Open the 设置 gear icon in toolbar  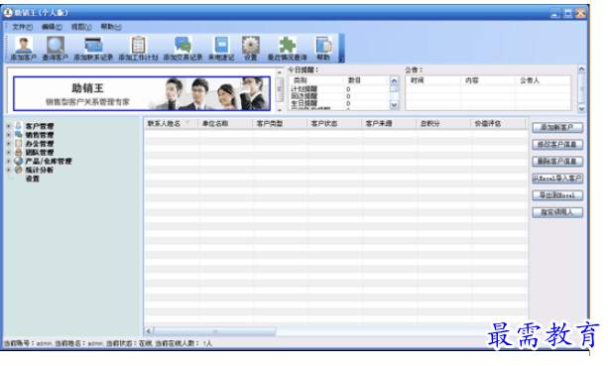coord(251,49)
